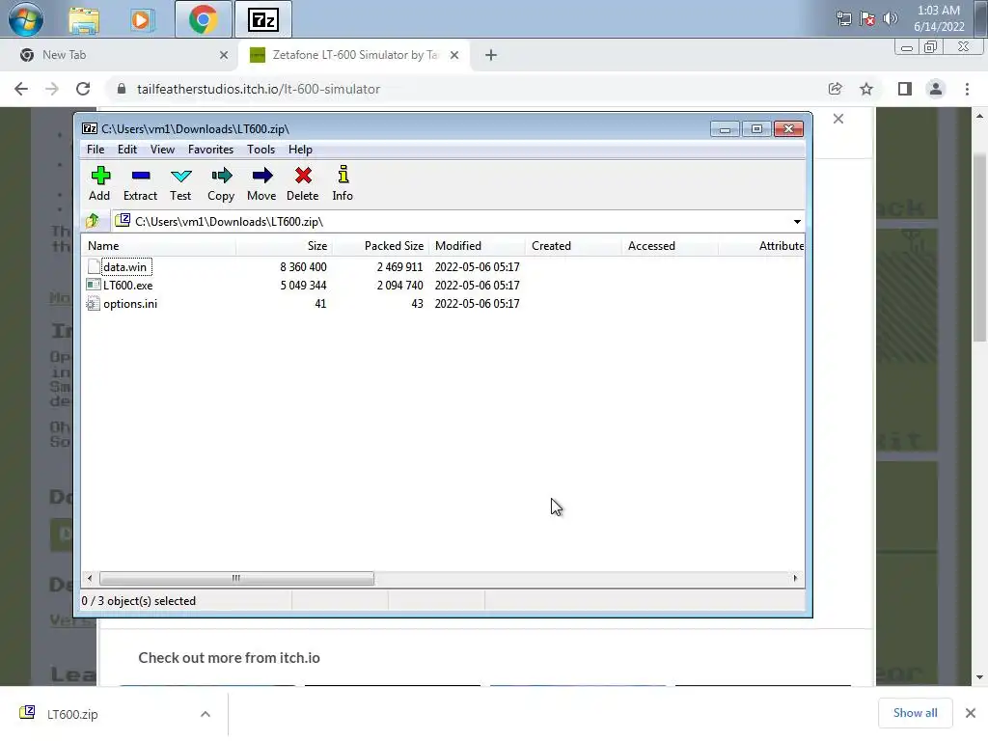Click the red Delete toolbar icon

coord(303,183)
